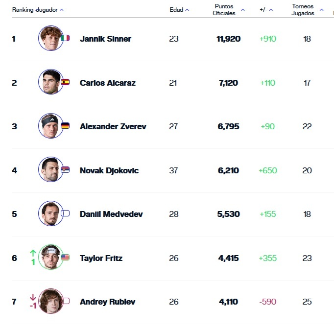The image size is (334, 331).
Task: Click Taylor Fritz's profile photo
Action: tap(51, 257)
